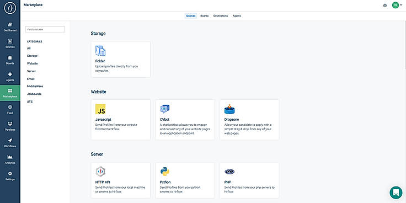Open the PHP card title
The image size is (406, 203).
click(x=227, y=182)
